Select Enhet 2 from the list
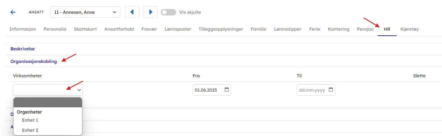This screenshot has height=136, width=442. (x=30, y=130)
